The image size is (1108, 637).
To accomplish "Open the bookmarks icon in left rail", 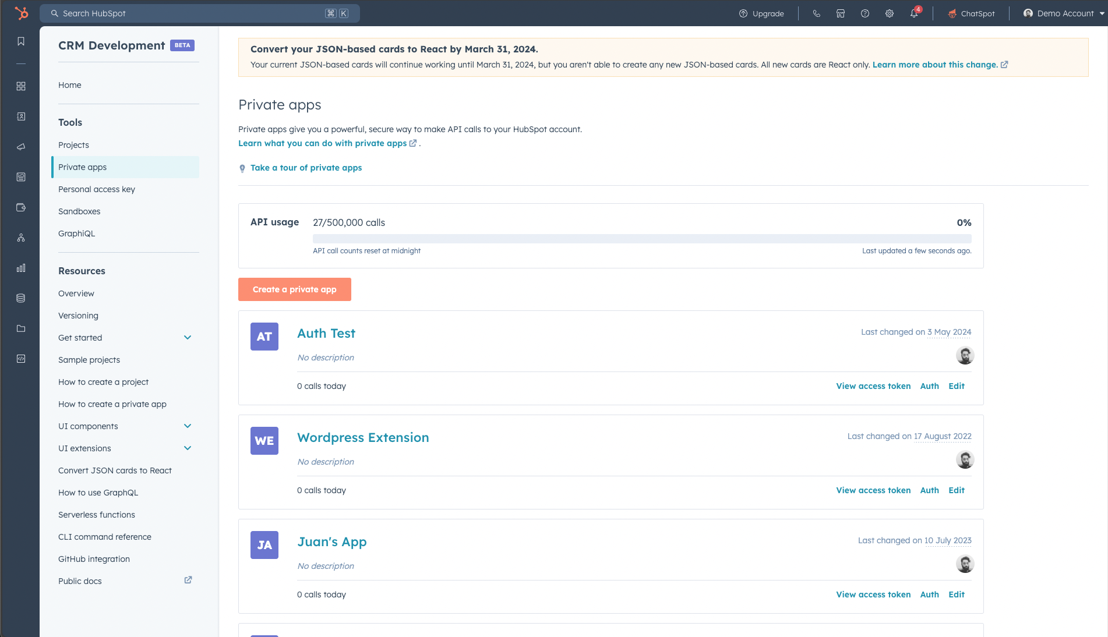I will click(21, 41).
